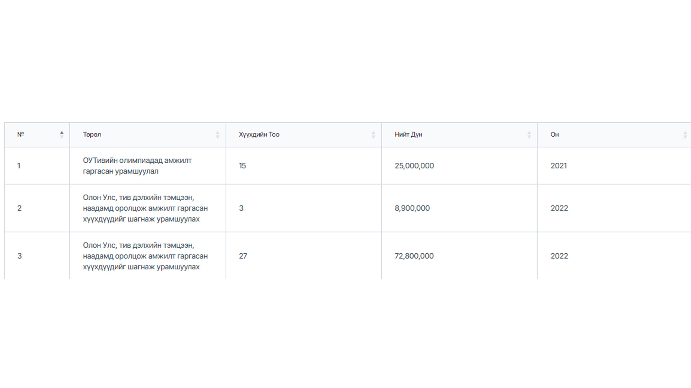Click third row Олон Улс description text

pyautogui.click(x=145, y=256)
